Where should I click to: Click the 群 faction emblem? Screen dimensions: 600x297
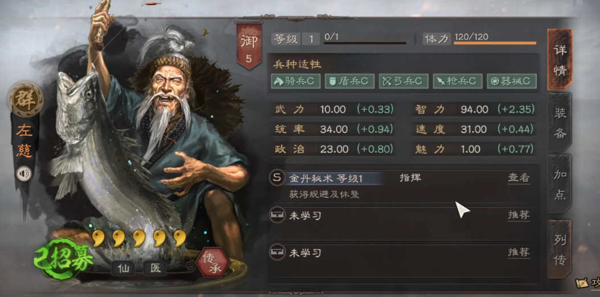pyautogui.click(x=26, y=99)
